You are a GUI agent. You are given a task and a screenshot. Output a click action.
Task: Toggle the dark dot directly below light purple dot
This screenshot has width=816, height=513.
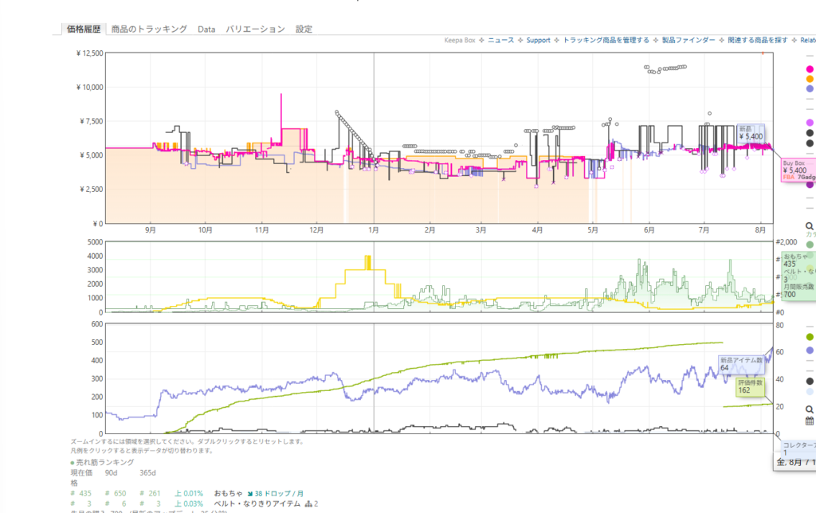click(x=810, y=133)
